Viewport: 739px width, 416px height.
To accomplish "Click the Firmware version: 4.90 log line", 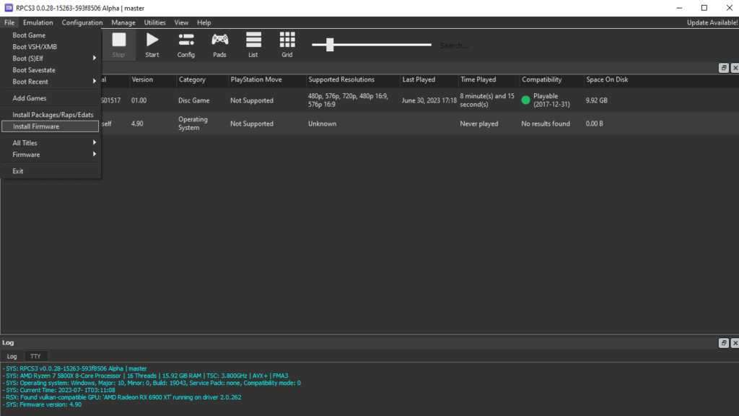I will click(42, 404).
